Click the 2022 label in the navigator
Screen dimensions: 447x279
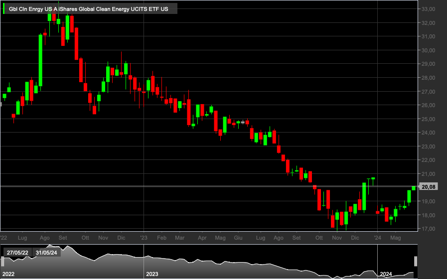8,274
